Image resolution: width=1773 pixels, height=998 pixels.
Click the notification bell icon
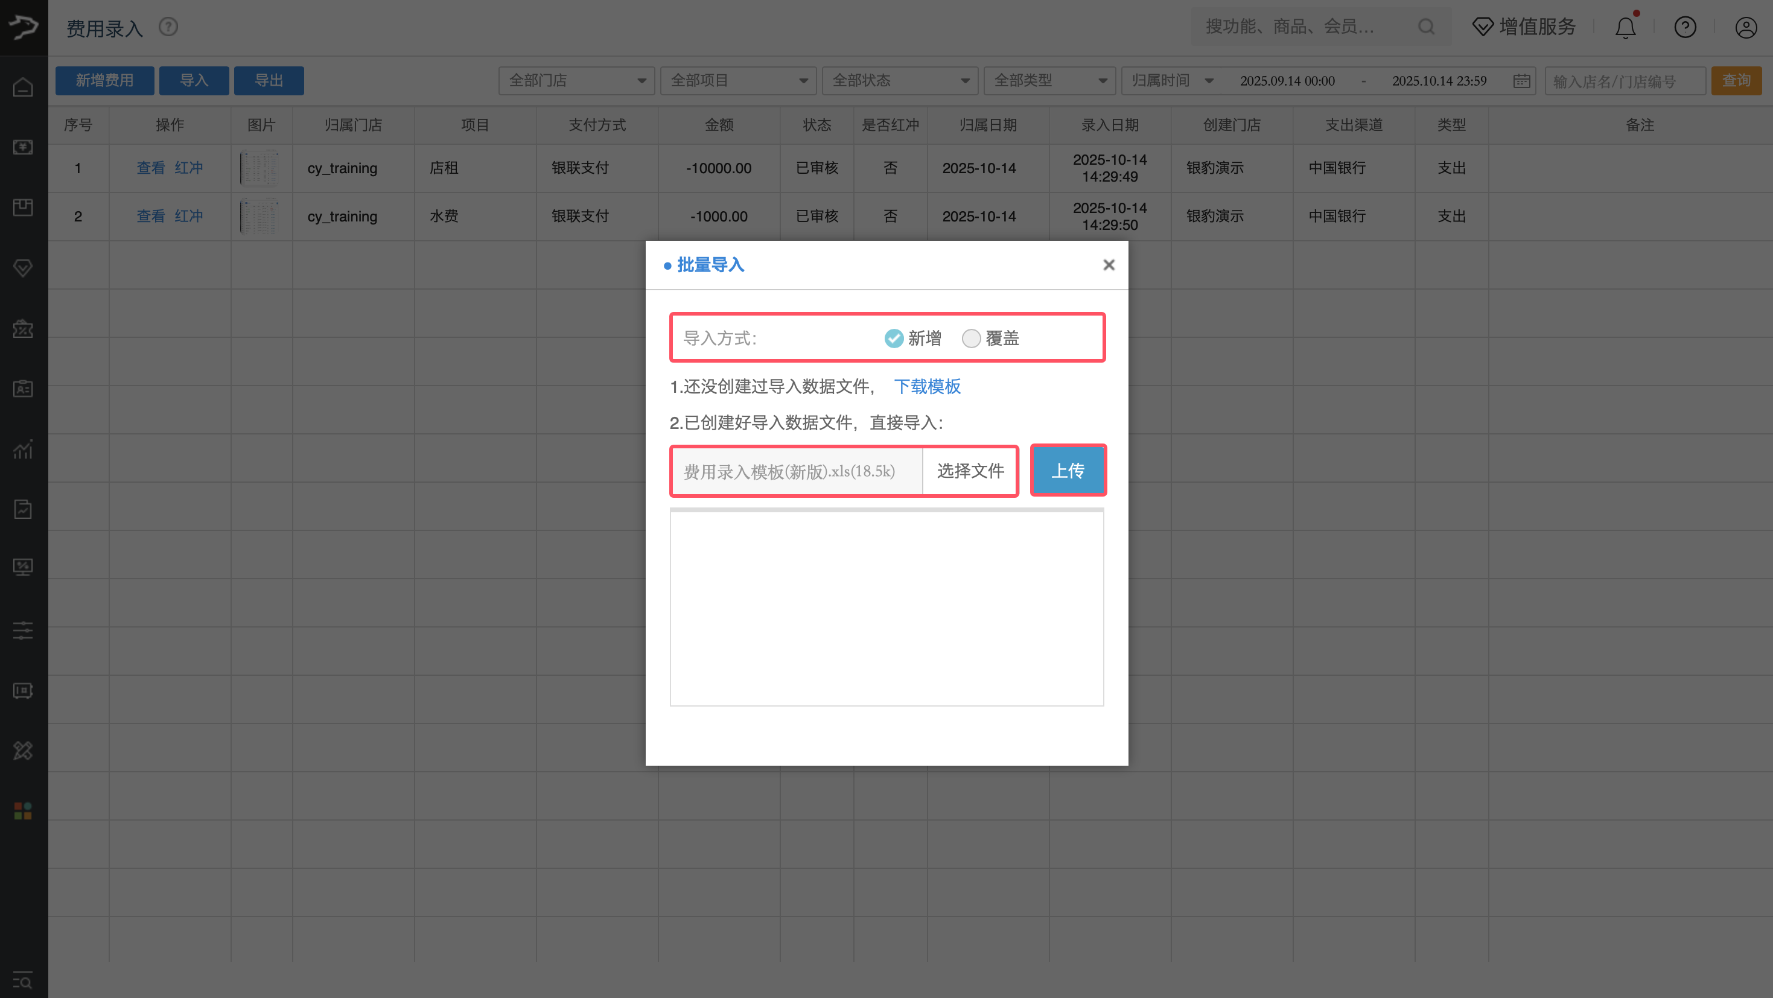(x=1625, y=28)
